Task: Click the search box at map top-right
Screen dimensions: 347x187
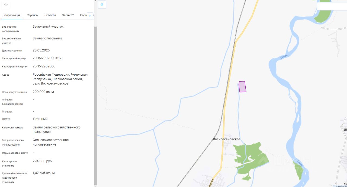Action: coord(332,6)
